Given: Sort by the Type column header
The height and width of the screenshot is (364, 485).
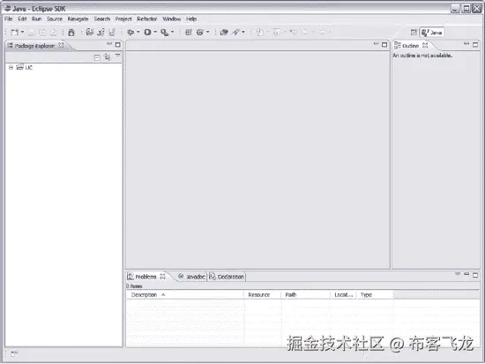Looking at the screenshot, I should 375,294.
